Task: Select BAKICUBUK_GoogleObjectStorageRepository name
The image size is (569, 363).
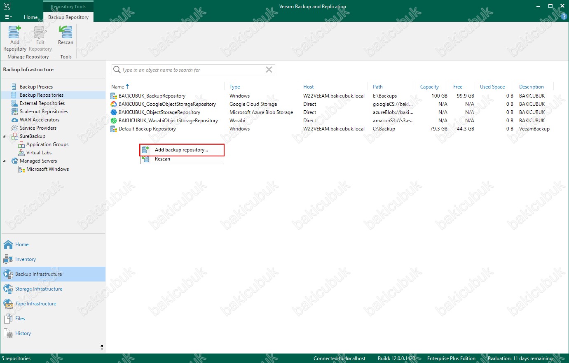Action: point(167,104)
